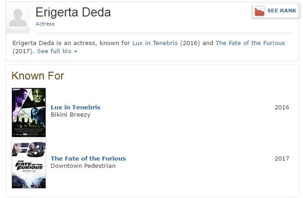Screen dimensions: 303x198
Task: Click the red chart icon beside SEE RANK
Action: [x=259, y=11]
